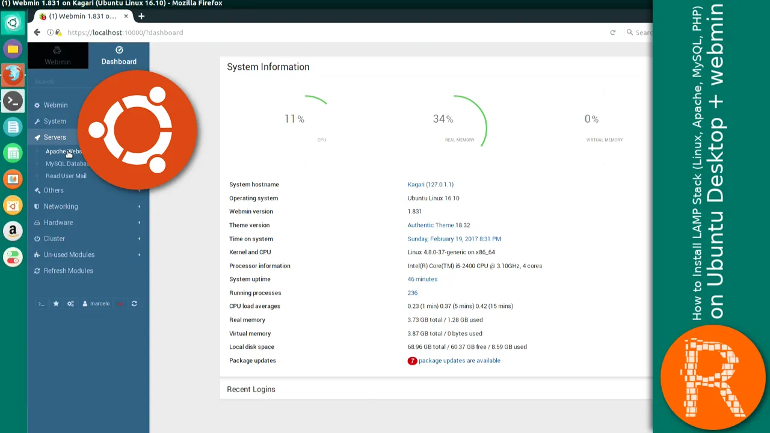Open the Authentic Theme link
Screen dimensions: 770x433
pos(430,226)
